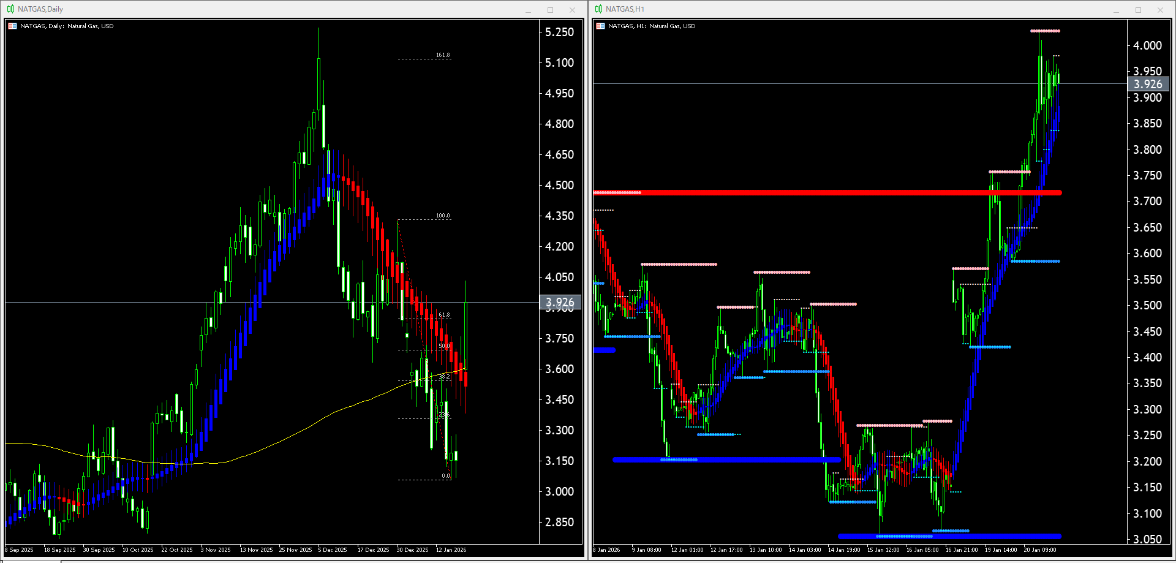Click the 100.0 Fibonacci level label
The width and height of the screenshot is (1176, 563).
[443, 216]
